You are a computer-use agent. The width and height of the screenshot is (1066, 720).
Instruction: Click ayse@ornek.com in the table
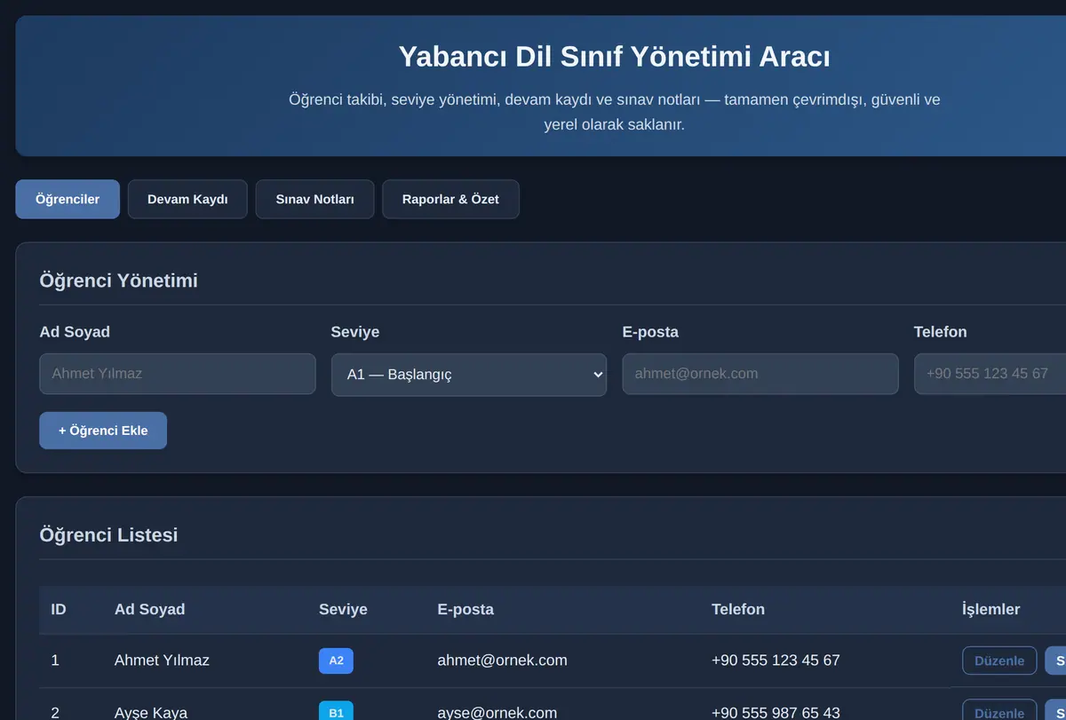click(497, 712)
